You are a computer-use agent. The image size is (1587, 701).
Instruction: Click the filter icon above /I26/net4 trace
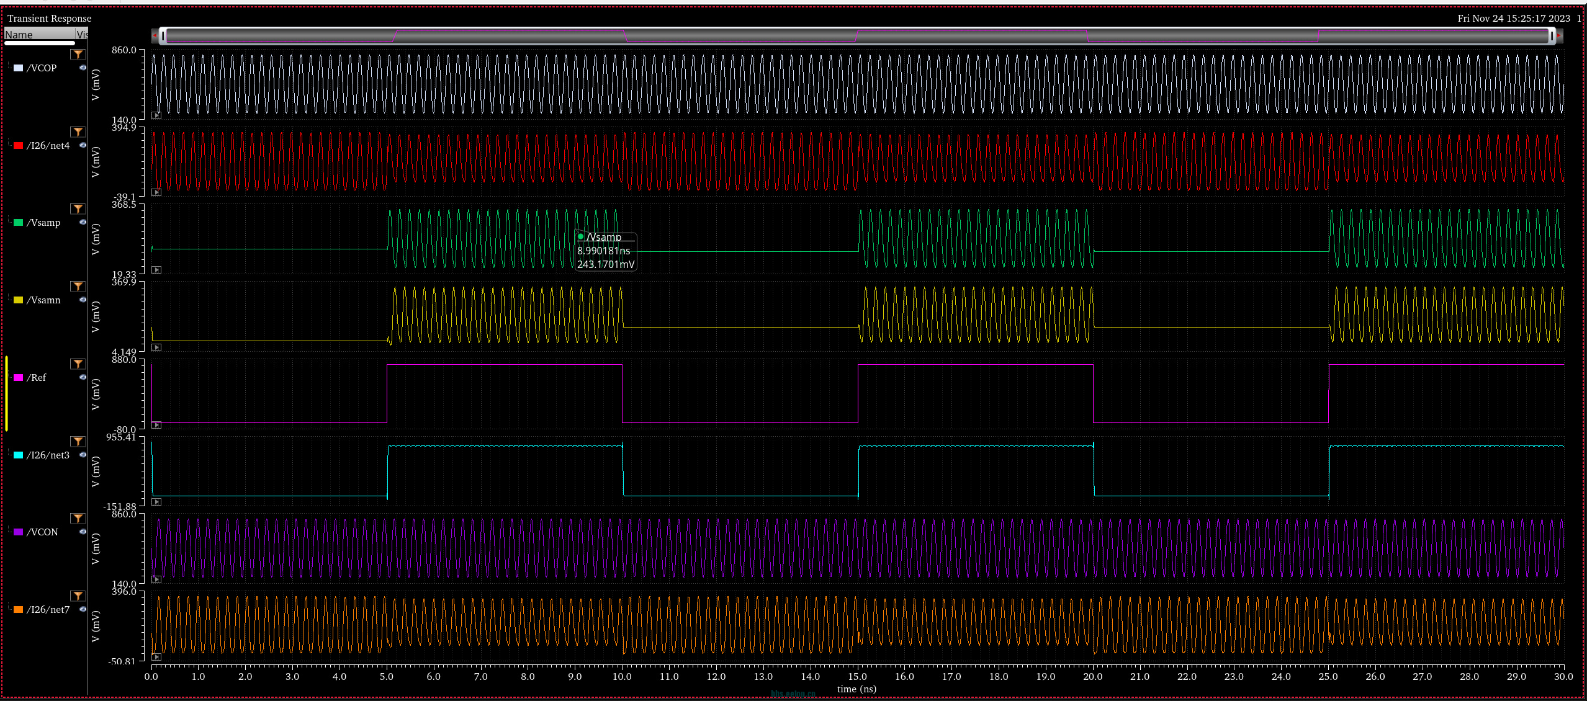point(78,132)
